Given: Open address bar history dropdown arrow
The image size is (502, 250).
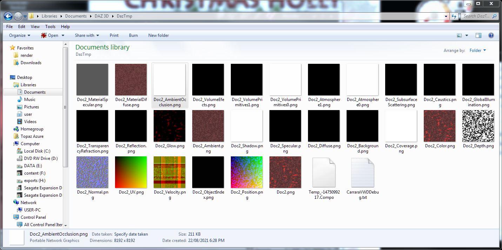Looking at the screenshot, I should pos(446,16).
